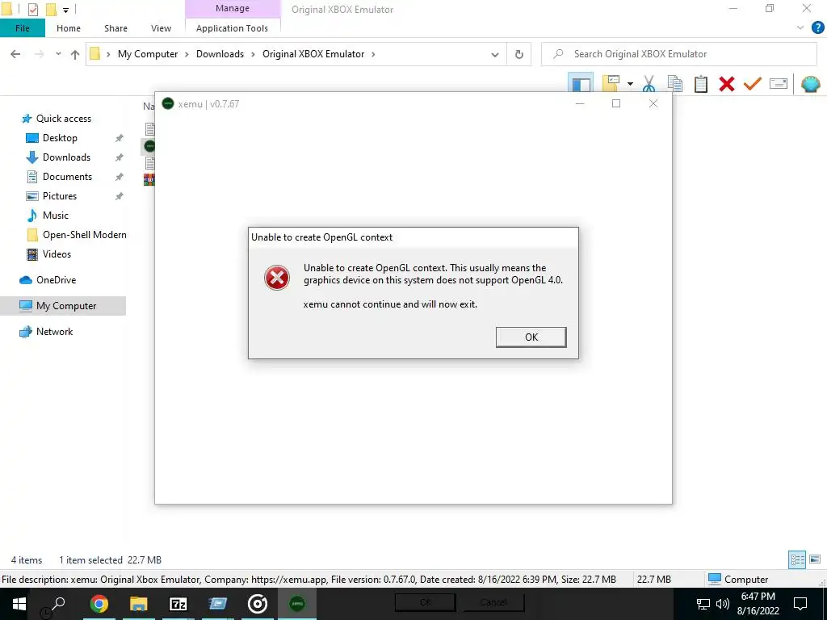The image size is (827, 620).
Task: Switch to Large icons view in status bar
Action: tap(815, 559)
